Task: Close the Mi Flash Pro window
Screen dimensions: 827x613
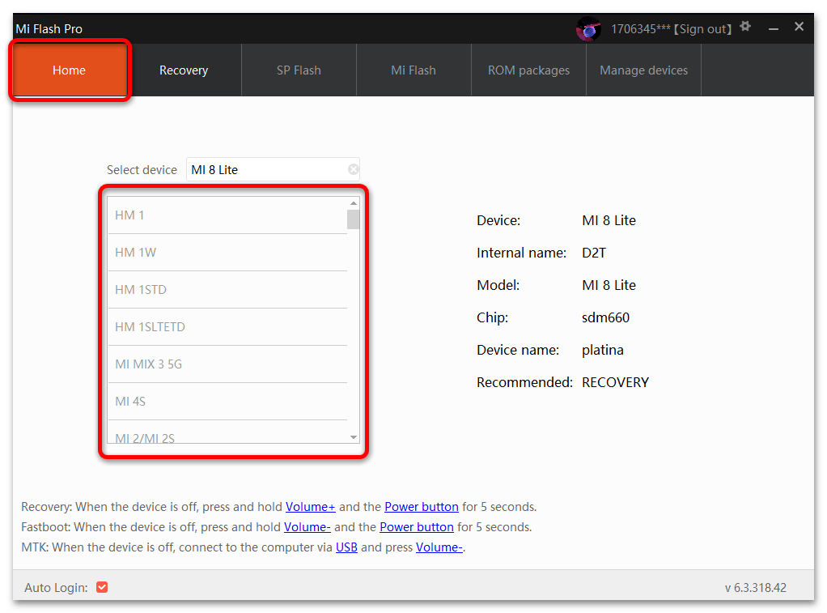Action: click(799, 27)
